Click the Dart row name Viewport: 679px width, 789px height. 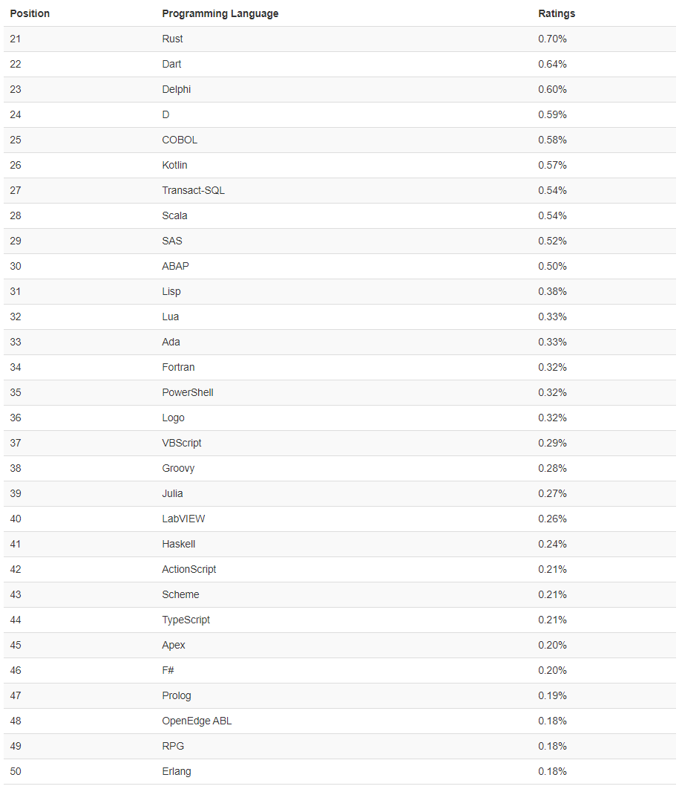point(171,64)
